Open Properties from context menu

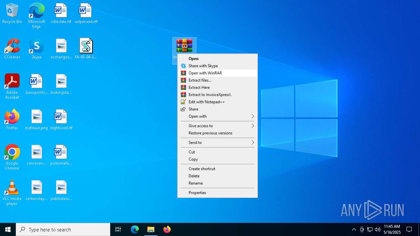218,193
